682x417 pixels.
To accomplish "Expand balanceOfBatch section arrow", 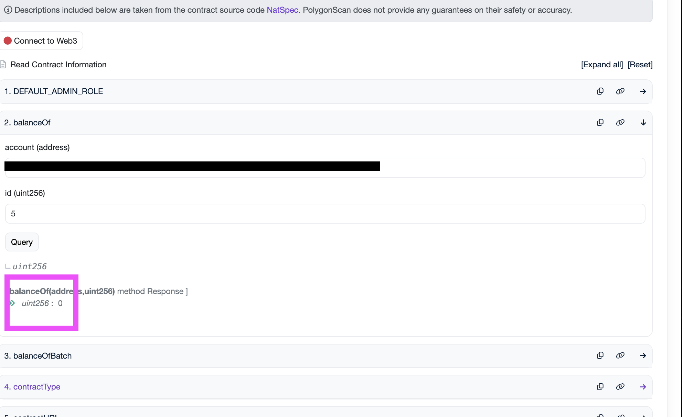I will pyautogui.click(x=642, y=356).
